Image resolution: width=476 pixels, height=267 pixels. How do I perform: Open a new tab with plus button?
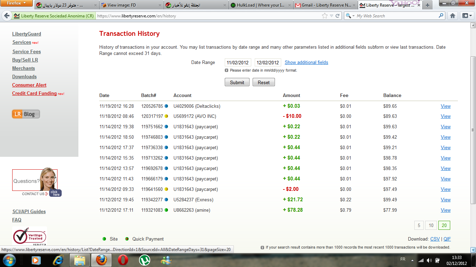click(x=427, y=5)
